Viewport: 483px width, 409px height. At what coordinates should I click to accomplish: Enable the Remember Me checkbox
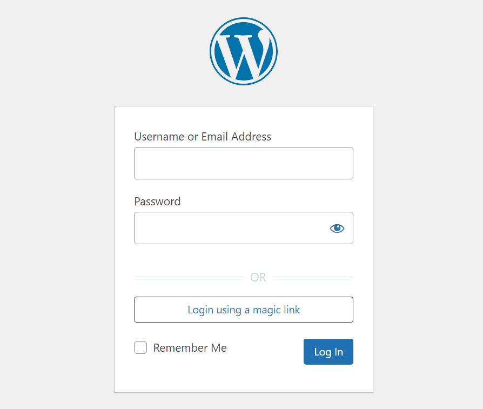140,347
